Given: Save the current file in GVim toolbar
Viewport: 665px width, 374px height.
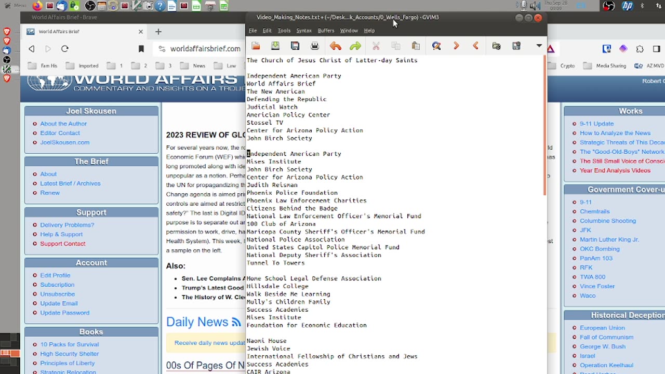Looking at the screenshot, I should coord(275,46).
